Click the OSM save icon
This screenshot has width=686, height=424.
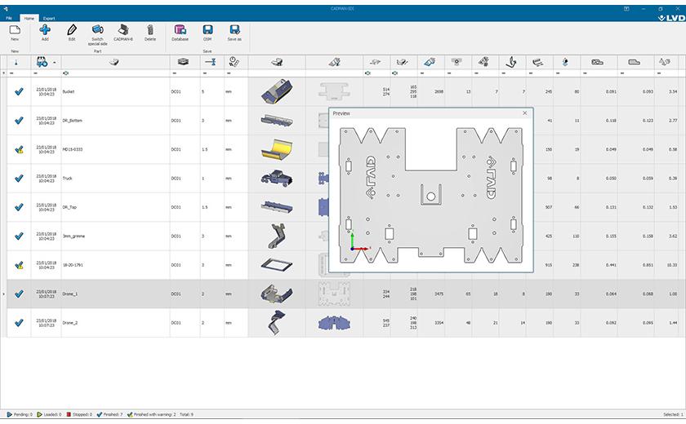coord(207,30)
